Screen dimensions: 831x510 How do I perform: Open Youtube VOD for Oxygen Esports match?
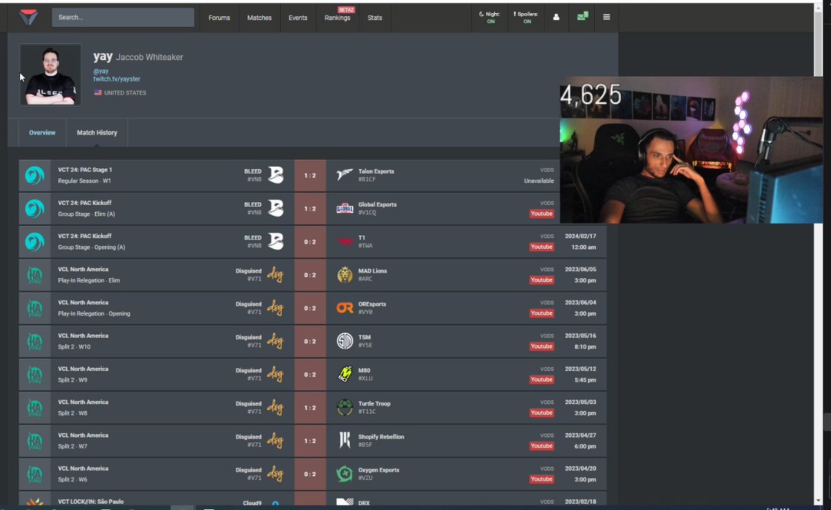click(542, 480)
